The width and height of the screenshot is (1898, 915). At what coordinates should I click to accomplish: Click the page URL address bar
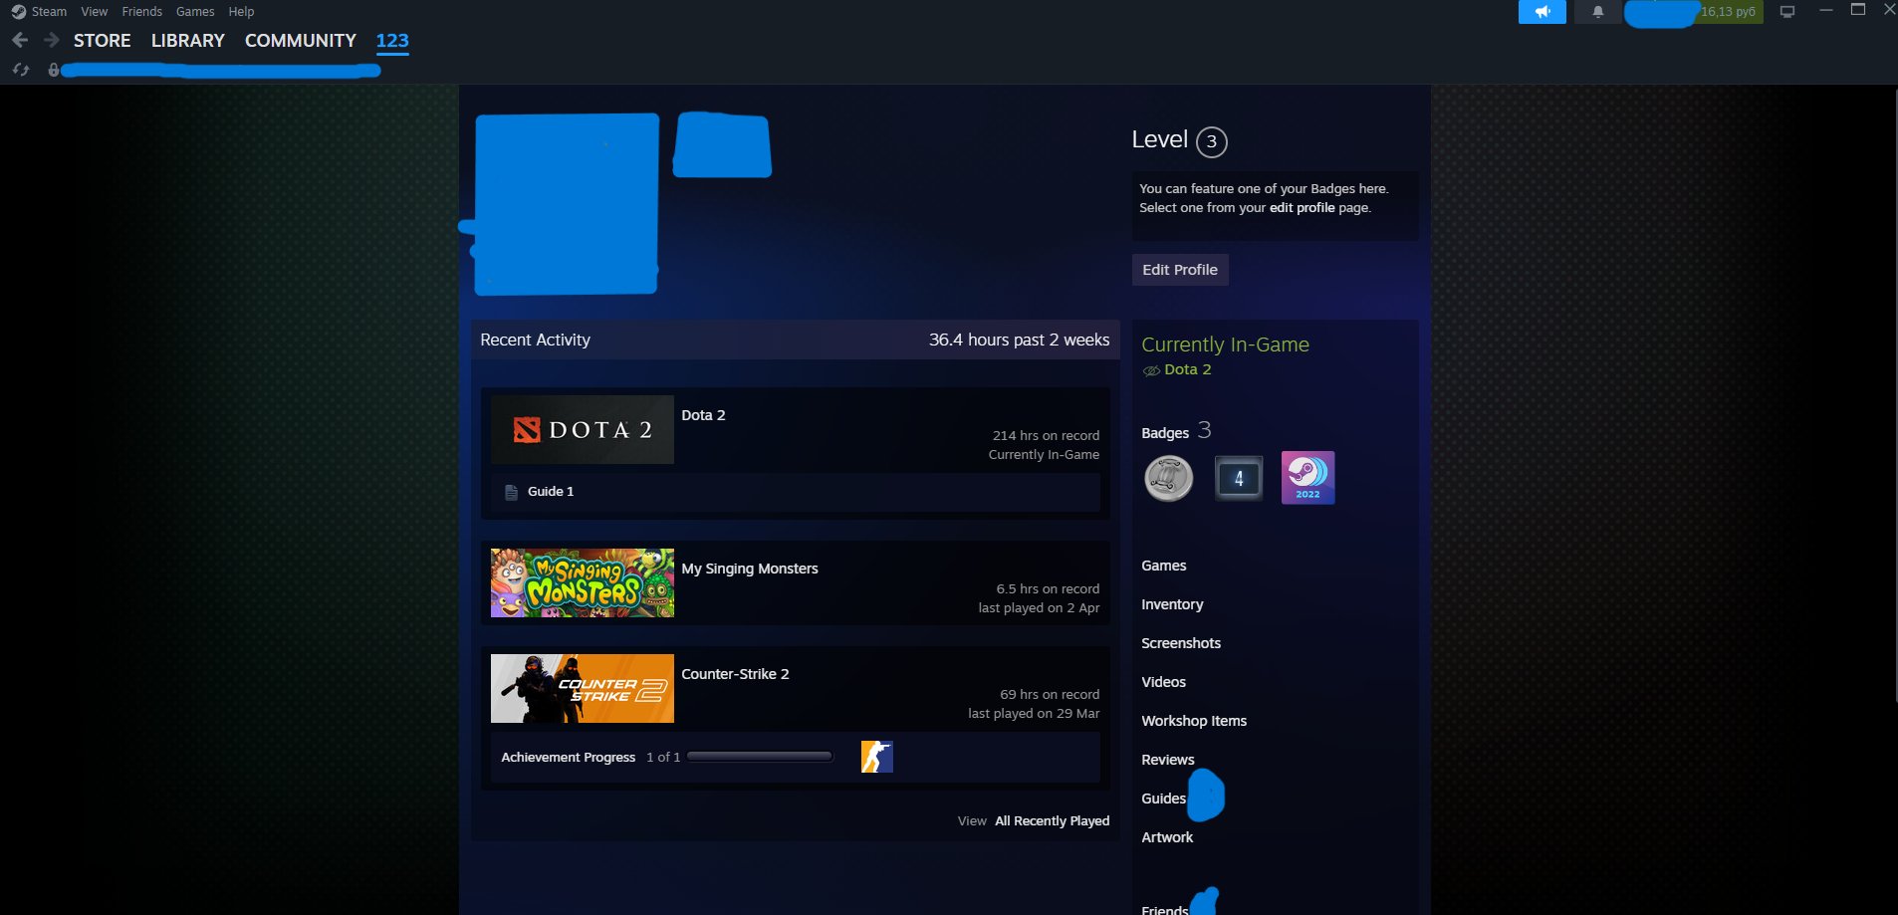click(221, 70)
